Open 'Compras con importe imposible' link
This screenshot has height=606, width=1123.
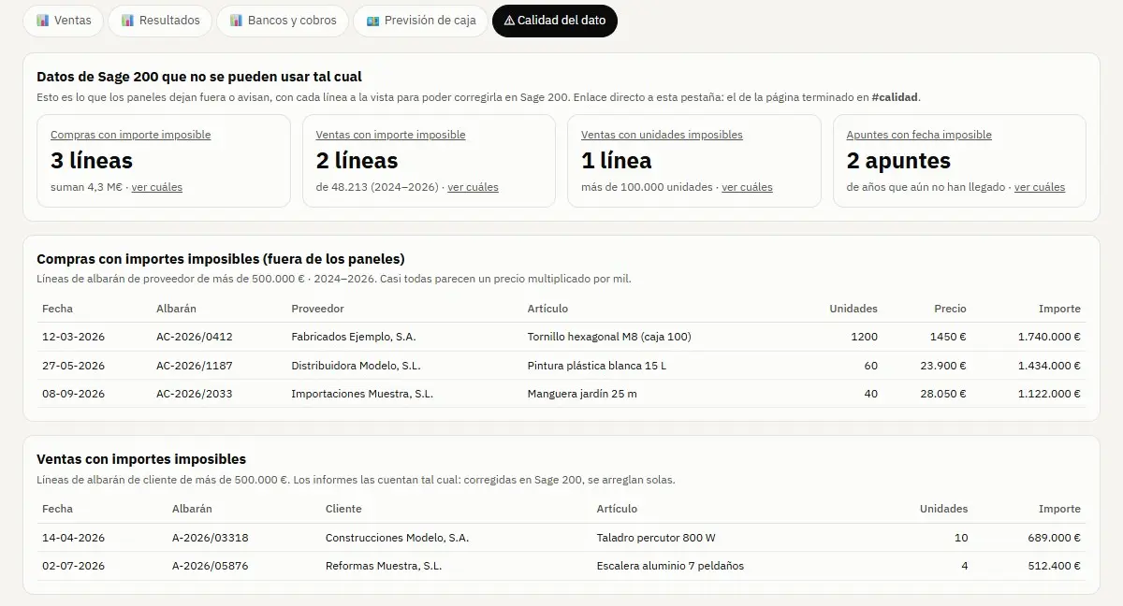130,135
